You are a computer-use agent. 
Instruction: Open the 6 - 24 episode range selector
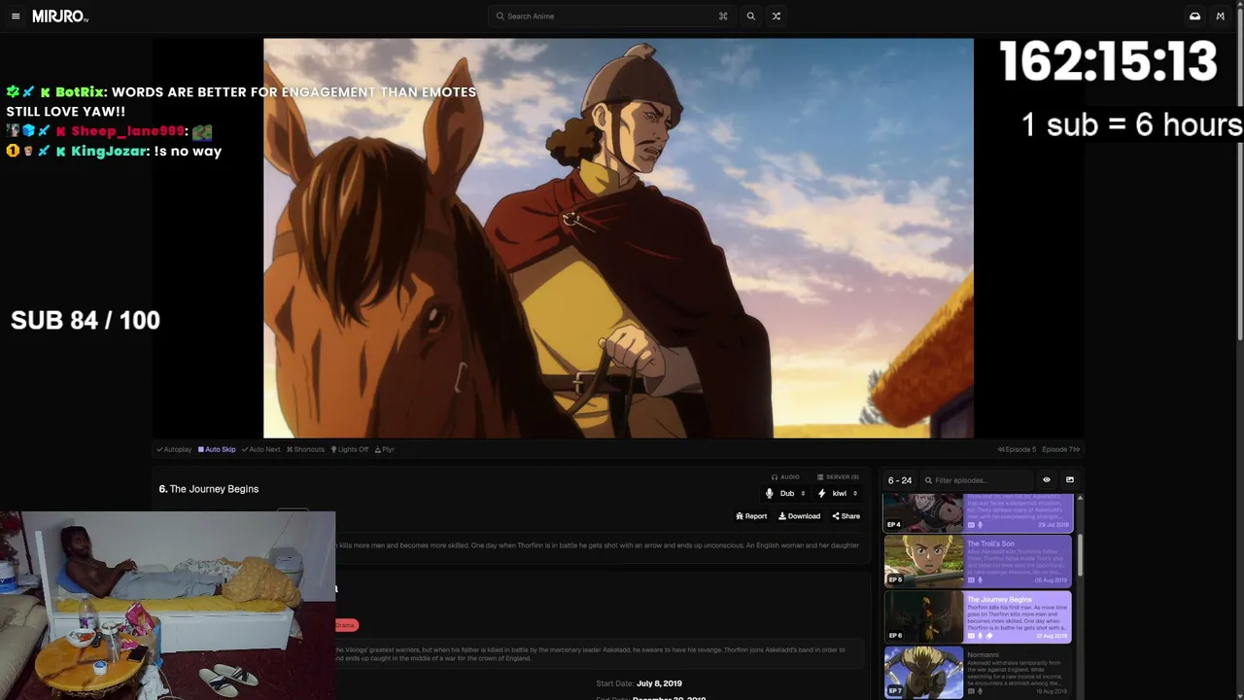pos(900,480)
